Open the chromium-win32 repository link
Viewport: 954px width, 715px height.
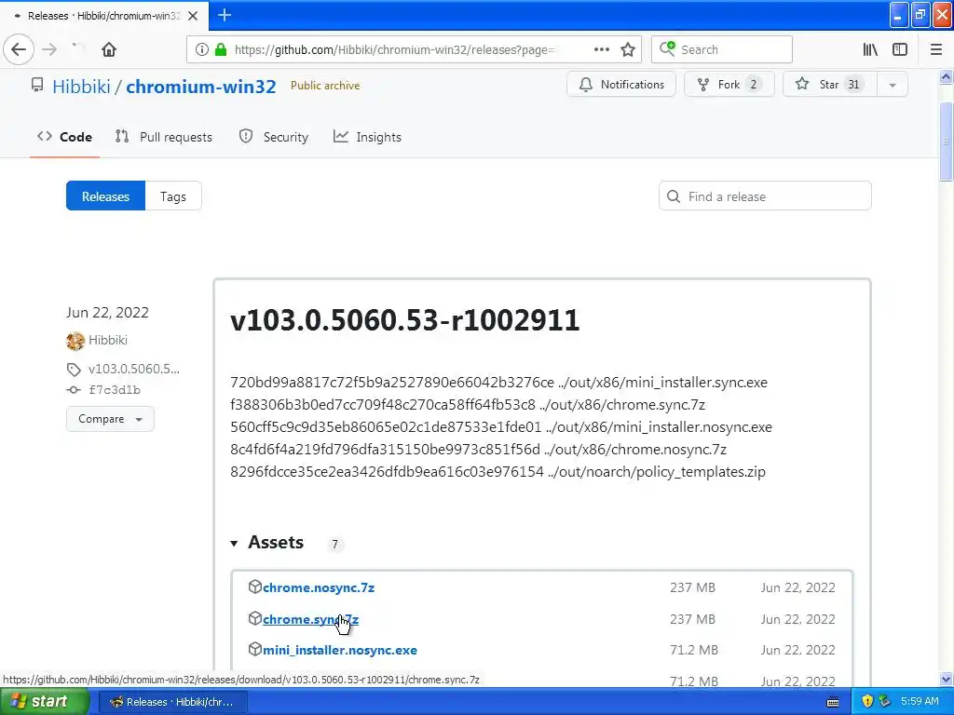pos(201,87)
